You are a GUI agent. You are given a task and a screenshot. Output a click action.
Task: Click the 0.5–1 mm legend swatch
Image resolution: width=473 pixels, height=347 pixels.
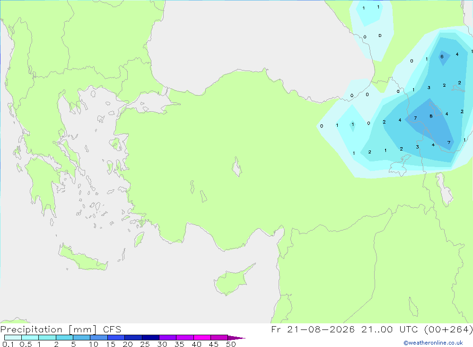(x=30, y=338)
